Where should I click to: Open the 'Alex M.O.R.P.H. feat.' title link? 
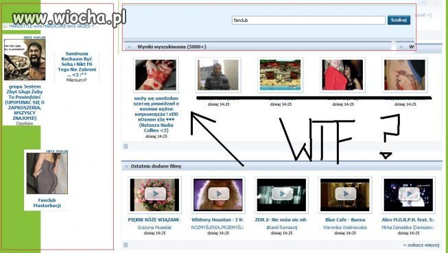point(408,220)
